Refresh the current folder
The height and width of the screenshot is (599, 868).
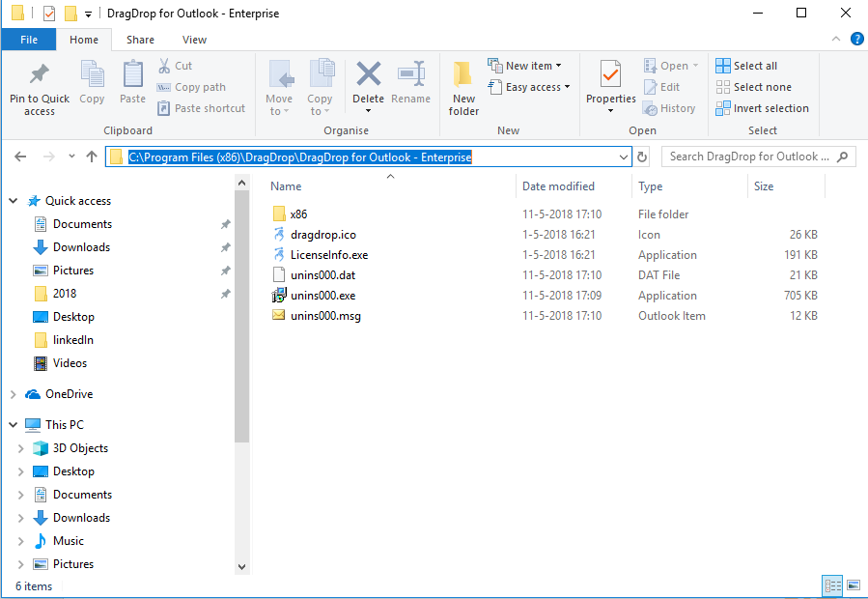click(x=642, y=157)
